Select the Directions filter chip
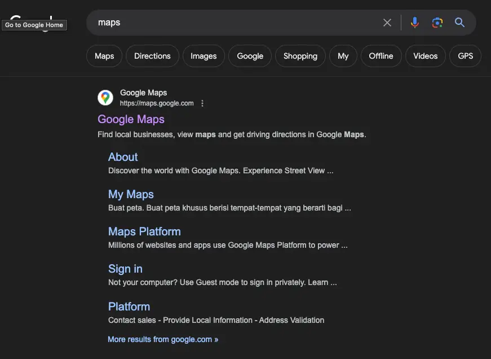491x359 pixels. click(152, 56)
